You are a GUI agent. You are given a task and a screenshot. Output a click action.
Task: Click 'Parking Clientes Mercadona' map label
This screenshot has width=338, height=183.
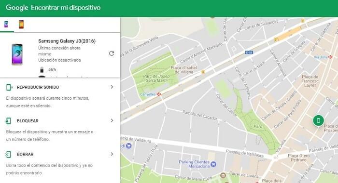pyautogui.click(x=194, y=164)
